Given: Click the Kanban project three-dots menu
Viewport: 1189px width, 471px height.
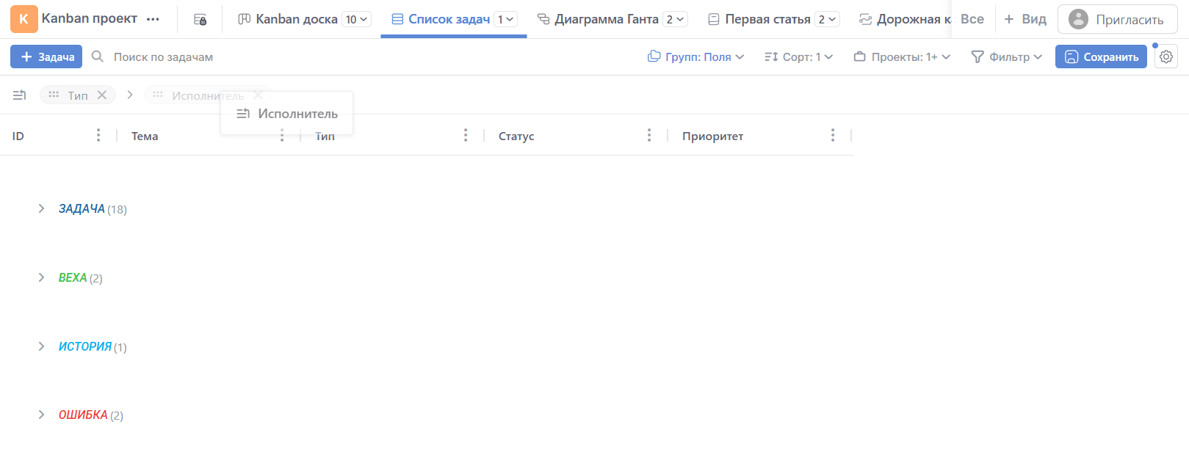Looking at the screenshot, I should pos(153,19).
